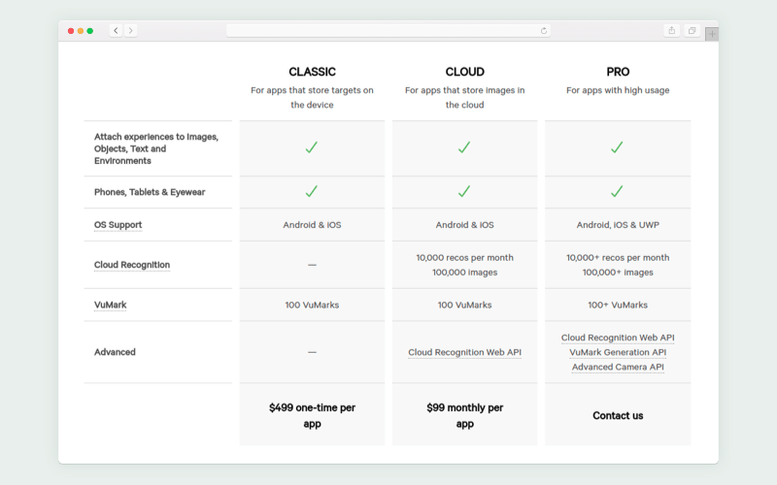
Task: Click the PRO plan heading
Action: point(618,72)
